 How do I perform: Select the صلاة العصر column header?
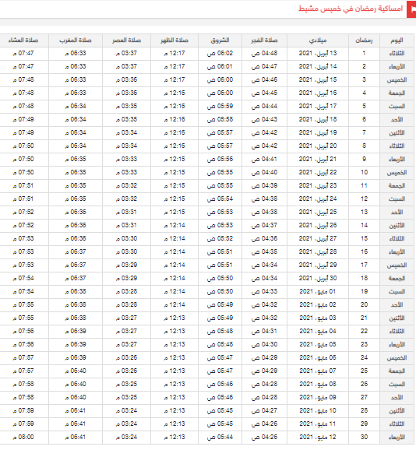click(127, 40)
